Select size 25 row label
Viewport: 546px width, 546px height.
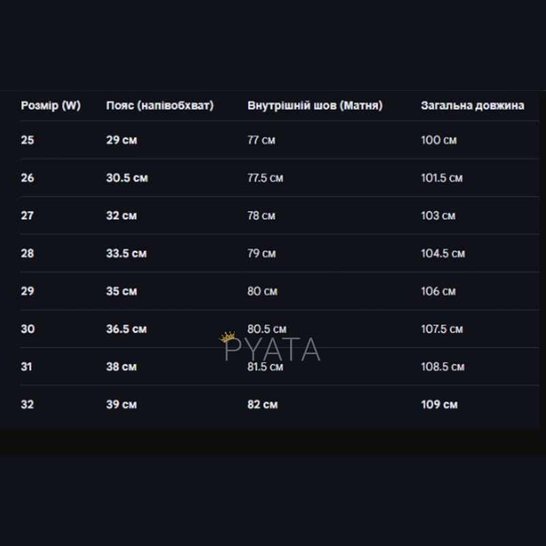point(27,141)
